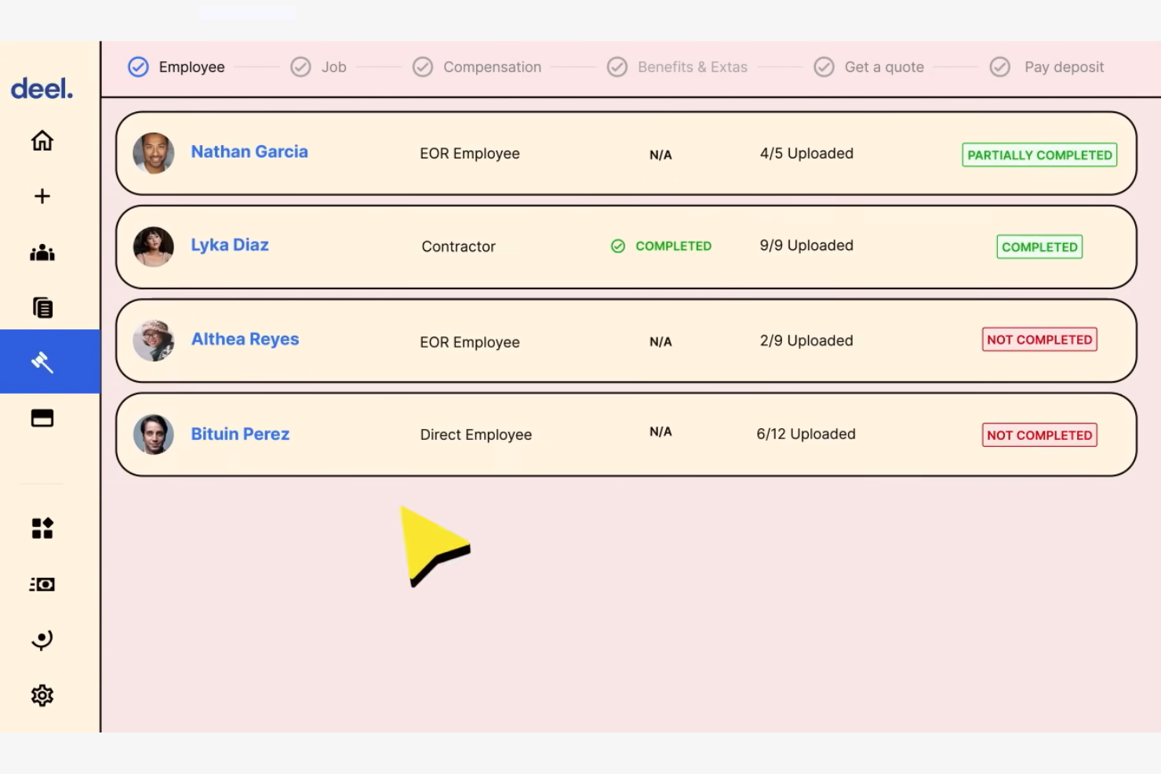Click the PARTIALLY COMPLETED status badge
The image size is (1161, 774).
tap(1039, 154)
